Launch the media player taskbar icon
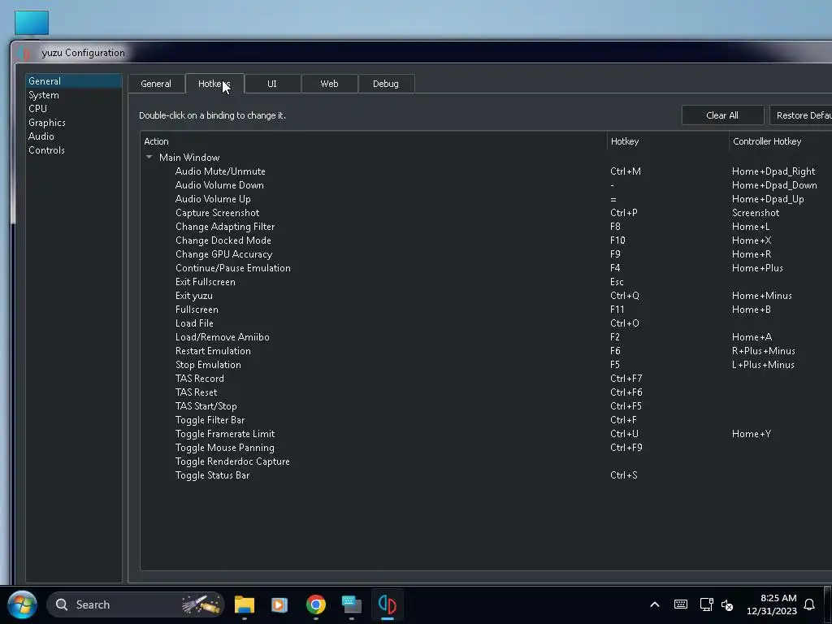This screenshot has width=832, height=624. [x=279, y=604]
